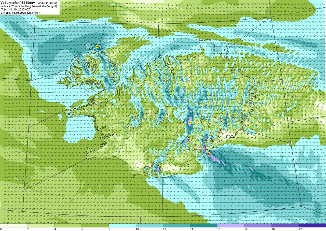The height and width of the screenshot is (231, 326).
Task: Select the 14–16 m/s dark teal legend swatch
Action: pos(204,225)
